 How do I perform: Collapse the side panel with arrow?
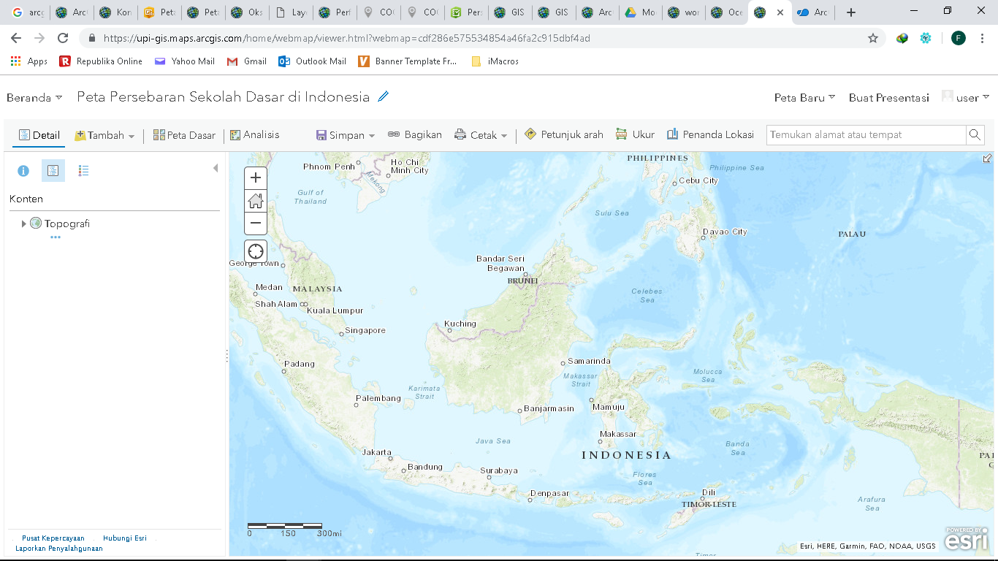[216, 168]
